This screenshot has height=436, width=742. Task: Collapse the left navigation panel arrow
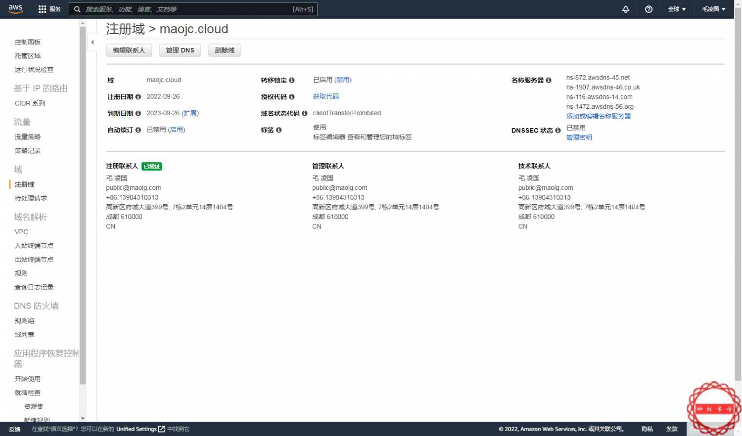(92, 42)
